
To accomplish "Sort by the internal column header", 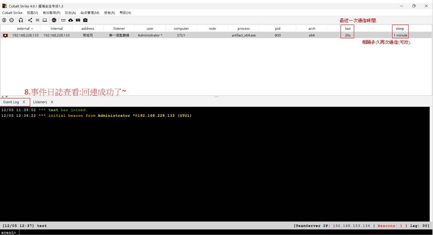I will coord(57,28).
